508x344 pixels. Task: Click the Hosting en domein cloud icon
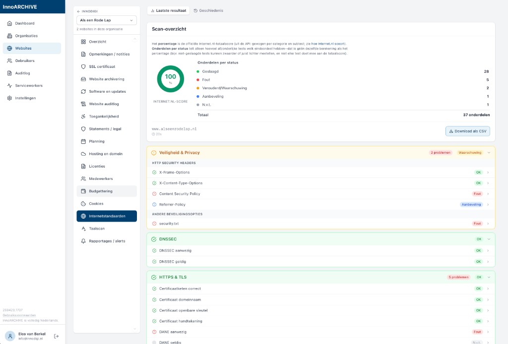coord(83,154)
